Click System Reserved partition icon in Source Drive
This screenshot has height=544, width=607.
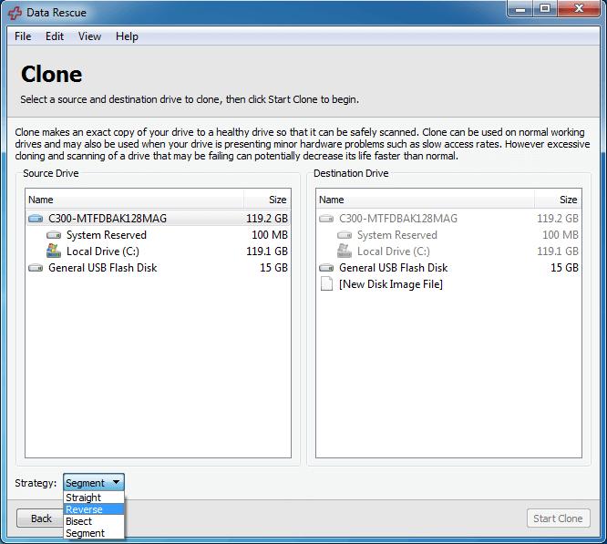click(54, 235)
